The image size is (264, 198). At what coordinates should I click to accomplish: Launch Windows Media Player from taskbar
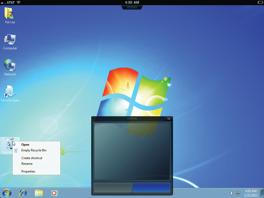tap(54, 193)
